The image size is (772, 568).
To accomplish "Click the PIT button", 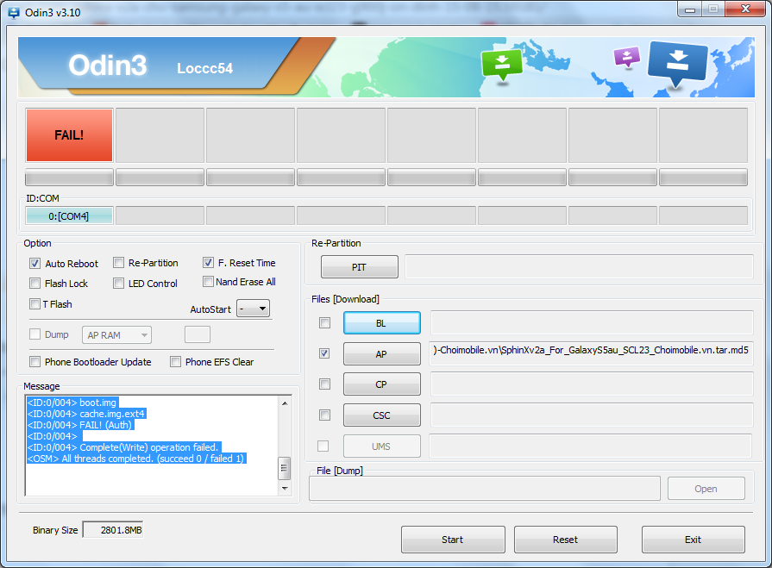I will [360, 267].
